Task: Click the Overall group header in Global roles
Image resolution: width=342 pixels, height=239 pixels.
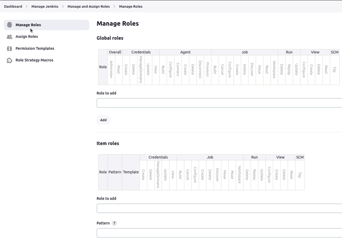Action: (115, 52)
